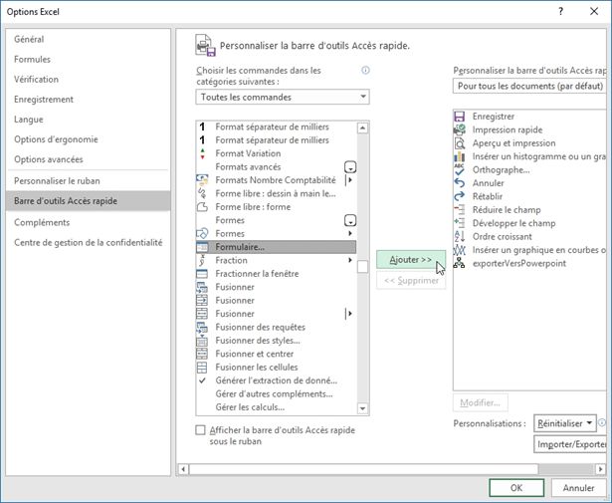The width and height of the screenshot is (612, 503).
Task: Expand the Formats avancés gallery arrow
Action: [x=350, y=167]
